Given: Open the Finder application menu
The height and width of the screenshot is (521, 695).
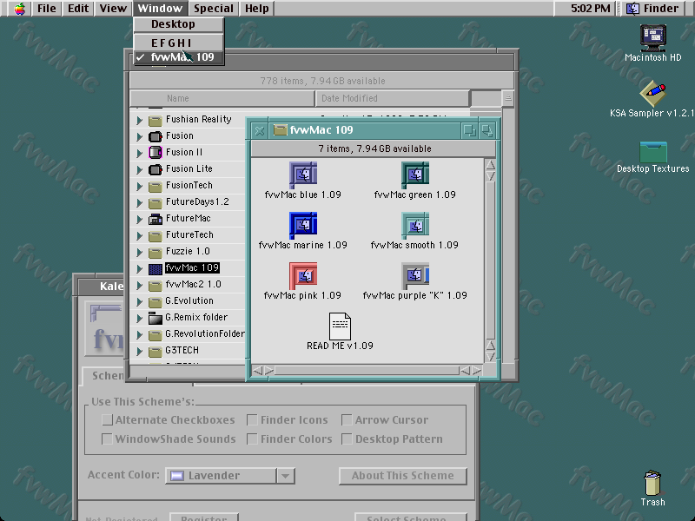Looking at the screenshot, I should coord(653,9).
